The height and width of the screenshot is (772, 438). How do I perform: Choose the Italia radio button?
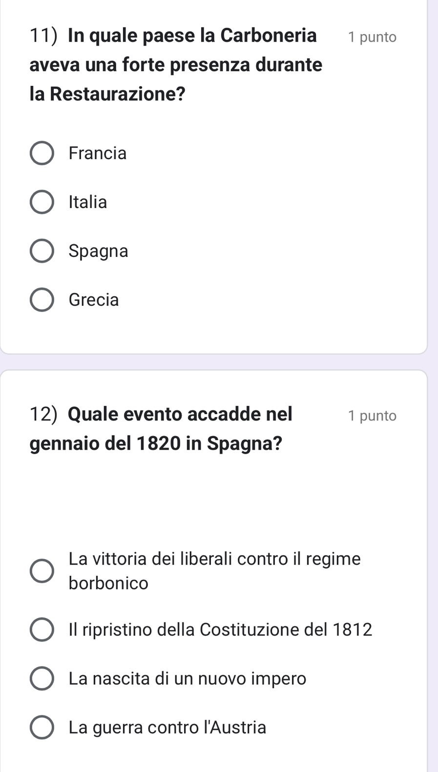click(x=42, y=202)
